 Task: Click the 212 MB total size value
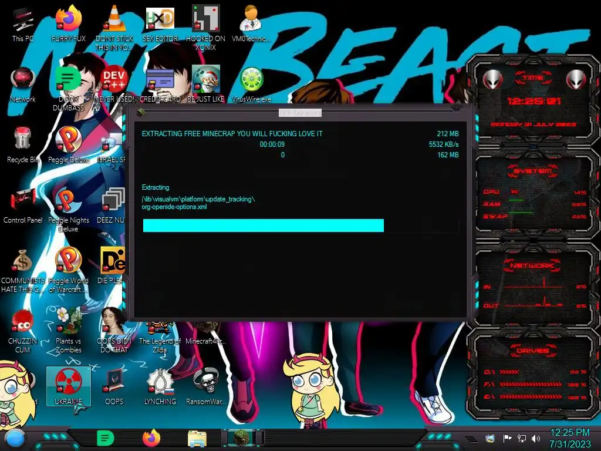point(448,134)
